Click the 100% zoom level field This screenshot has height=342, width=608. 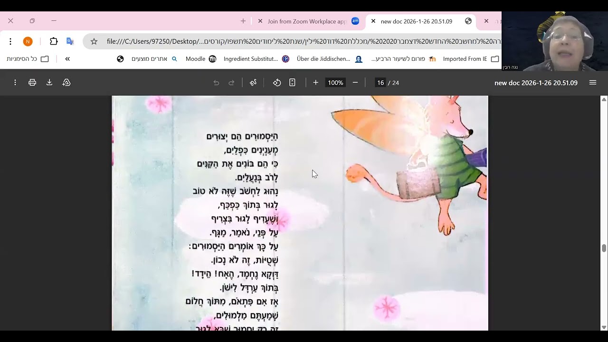(335, 83)
